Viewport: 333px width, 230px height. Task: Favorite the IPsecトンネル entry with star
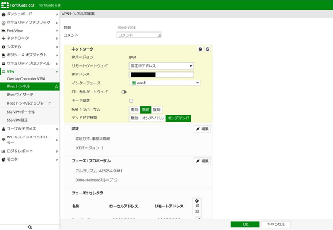pos(56,86)
